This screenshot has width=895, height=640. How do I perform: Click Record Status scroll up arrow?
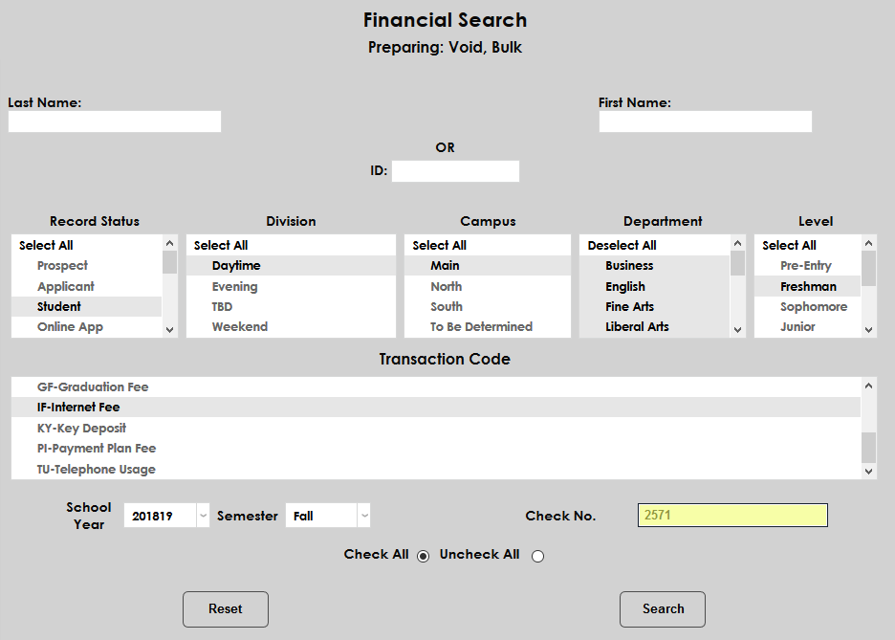tap(169, 243)
